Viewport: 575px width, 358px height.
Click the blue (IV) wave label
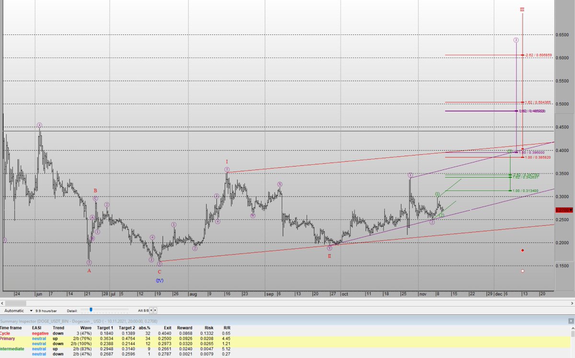coord(160,280)
